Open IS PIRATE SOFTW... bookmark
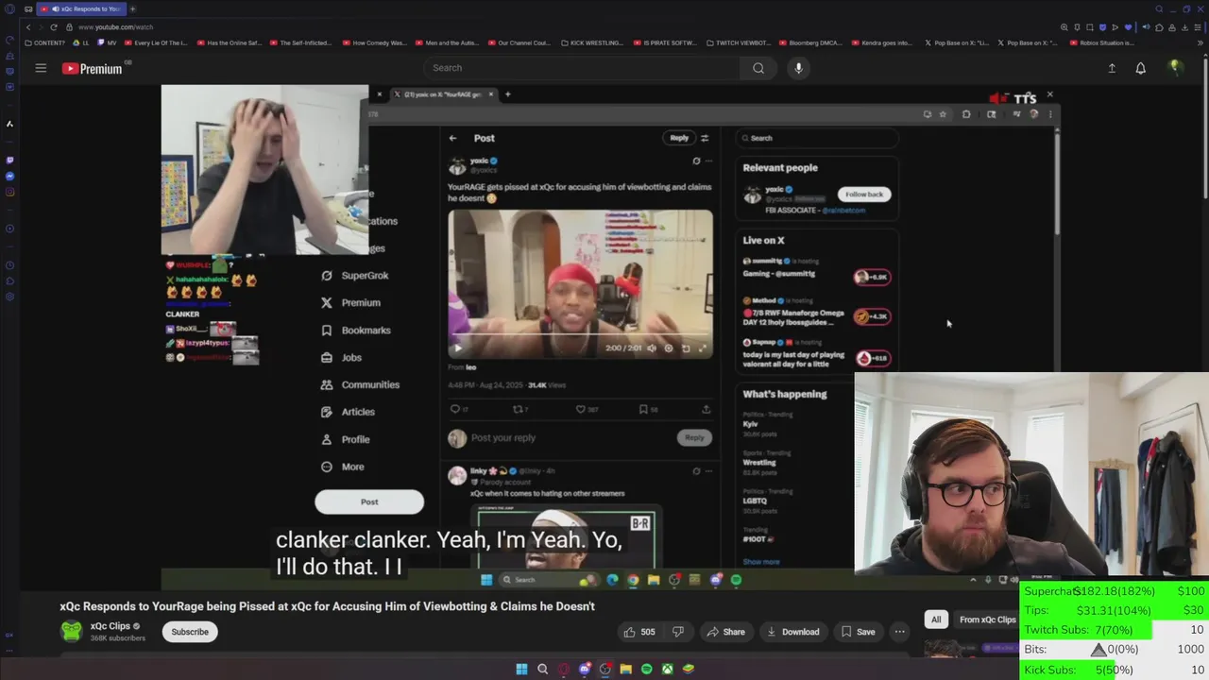This screenshot has height=680, width=1209. 665,42
